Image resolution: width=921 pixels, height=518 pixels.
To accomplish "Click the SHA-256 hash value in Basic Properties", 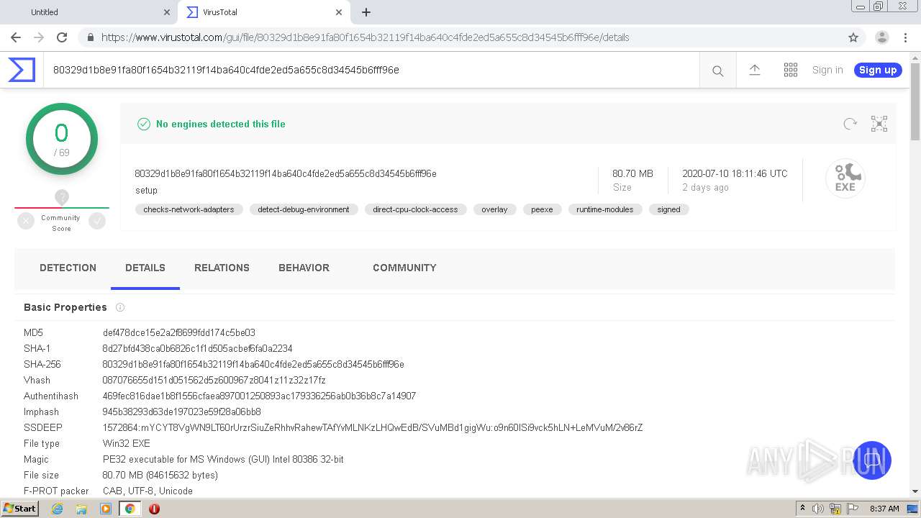I will 253,364.
